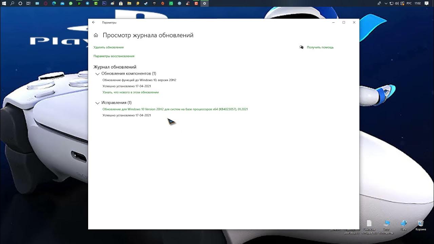434x244 pixels.
Task: Click Обновление функций до Windows 10, версия 20H2
Action: pyautogui.click(x=139, y=80)
